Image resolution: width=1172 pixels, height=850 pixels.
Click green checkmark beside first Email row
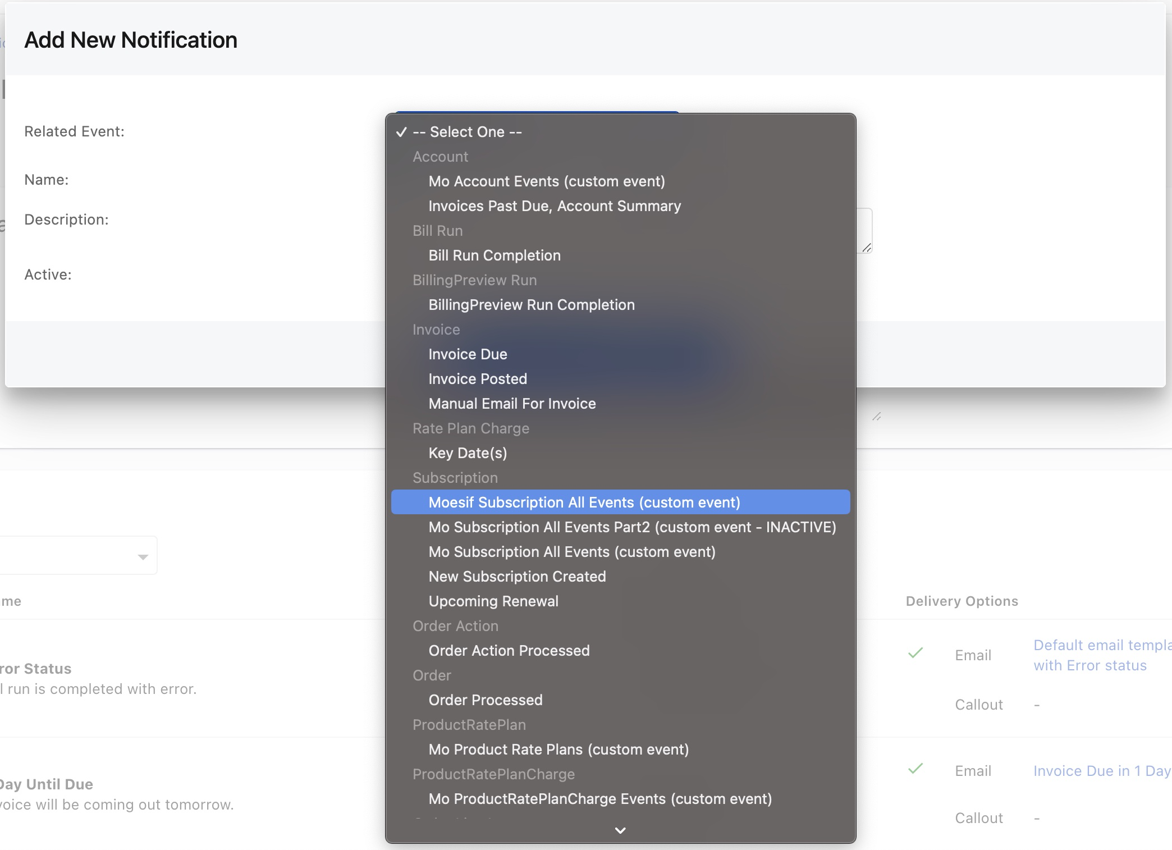tap(915, 653)
